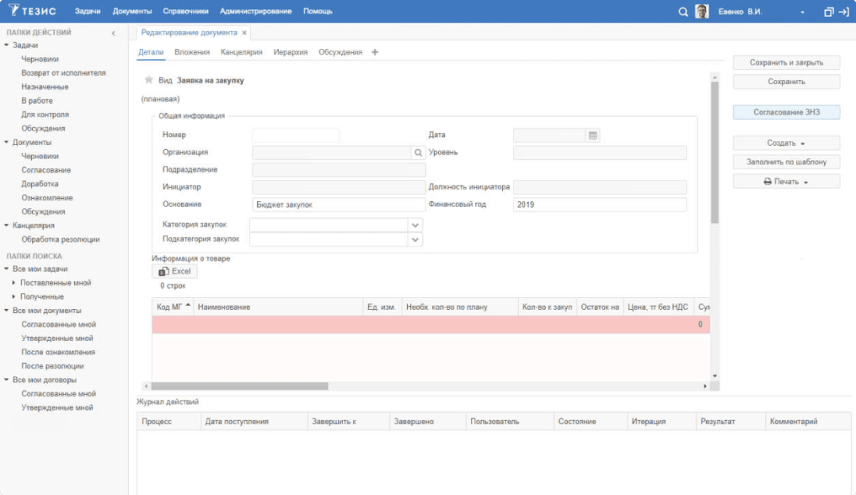Click the Номер input field

296,136
